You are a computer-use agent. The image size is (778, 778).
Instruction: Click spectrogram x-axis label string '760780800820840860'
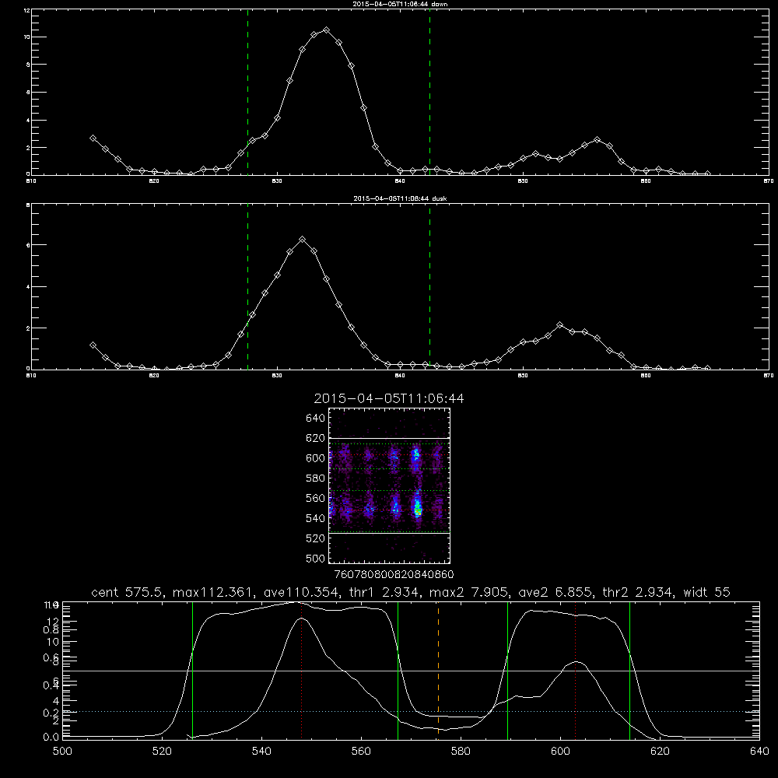tap(394, 574)
